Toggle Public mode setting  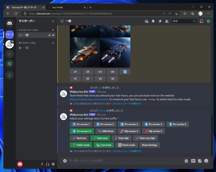[x=81, y=145]
